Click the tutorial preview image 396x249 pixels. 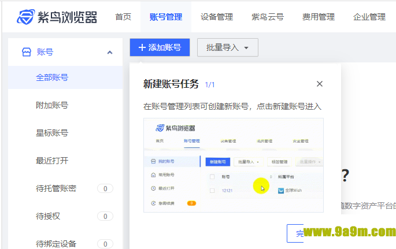pos(234,165)
